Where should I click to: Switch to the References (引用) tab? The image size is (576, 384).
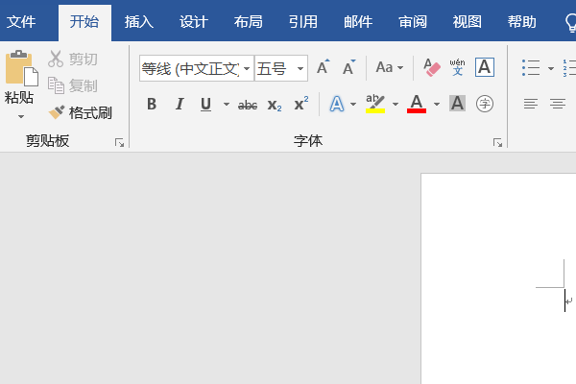[303, 22]
